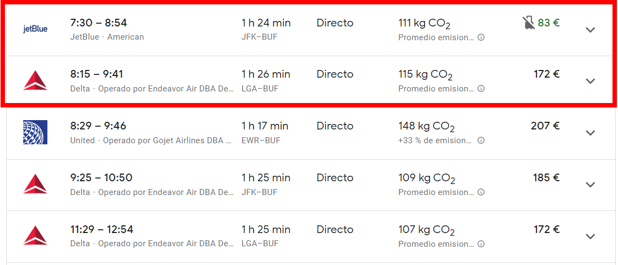
Task: Click the EWR–BUF route text
Action: tap(261, 140)
